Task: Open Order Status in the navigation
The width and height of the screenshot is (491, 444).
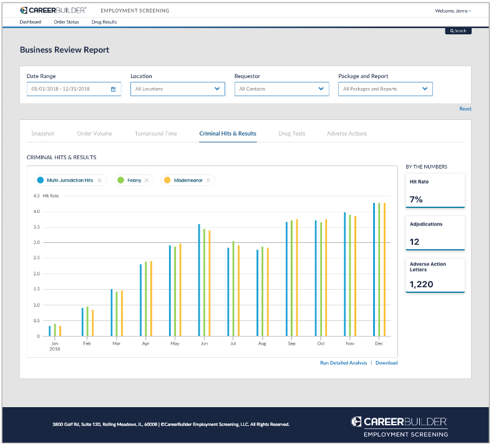Action: coord(66,22)
